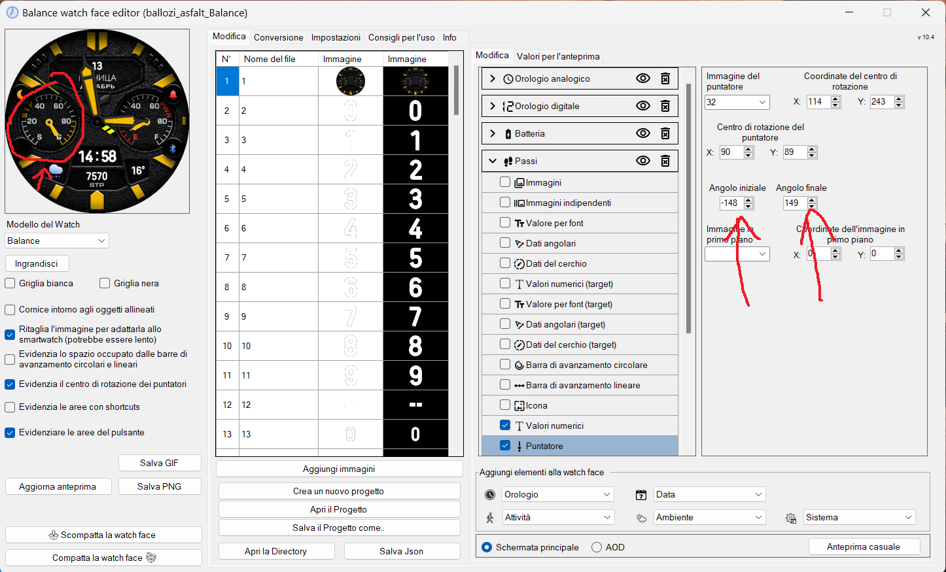Toggle Evidenzia il centro di rotazione dei puntatori
The width and height of the screenshot is (946, 572).
[x=10, y=384]
